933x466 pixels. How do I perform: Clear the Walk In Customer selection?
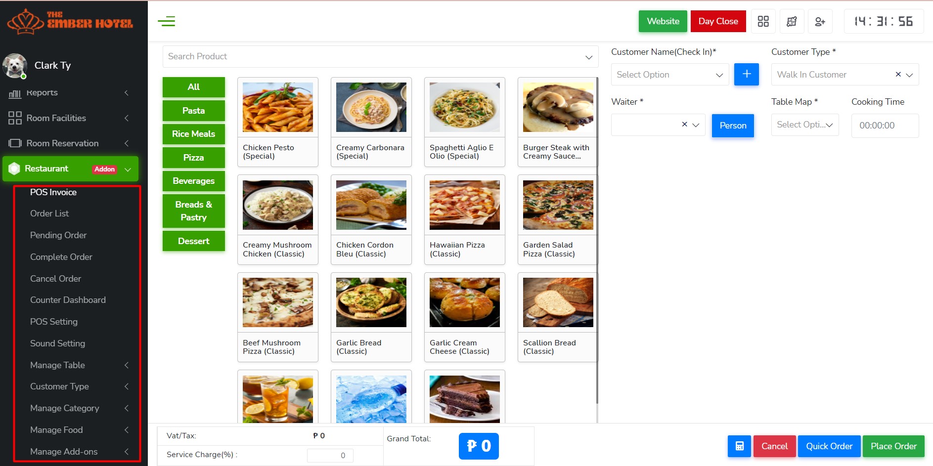898,74
